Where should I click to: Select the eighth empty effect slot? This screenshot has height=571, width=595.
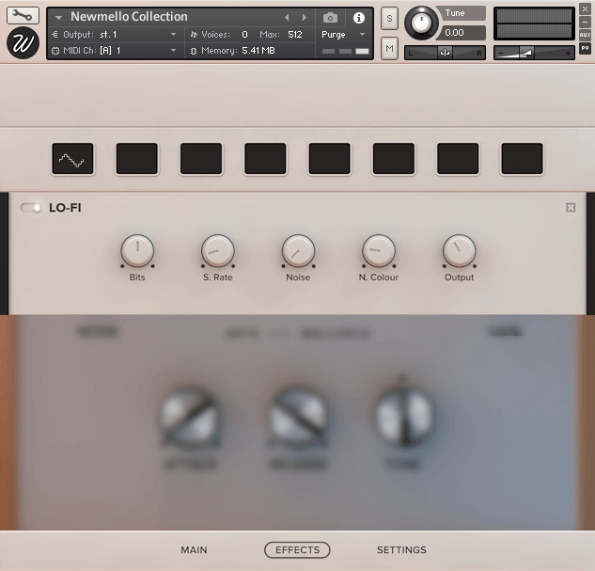522,159
